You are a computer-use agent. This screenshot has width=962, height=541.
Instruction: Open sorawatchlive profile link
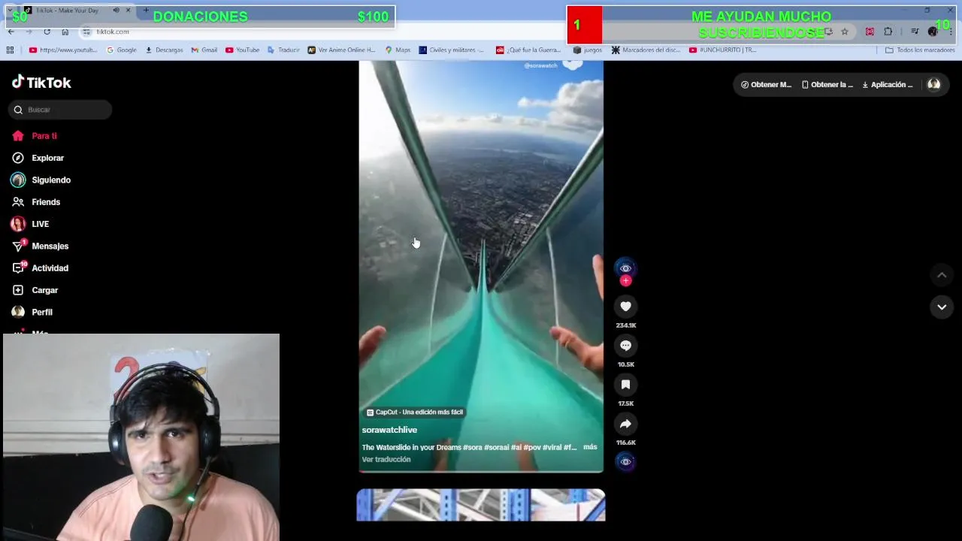pos(389,430)
